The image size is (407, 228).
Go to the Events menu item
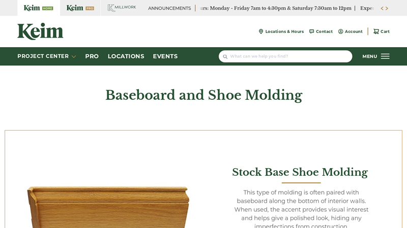tap(165, 56)
